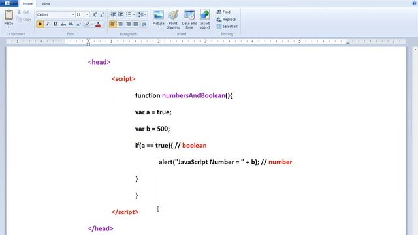
Task: Align text right
Action: (128, 24)
